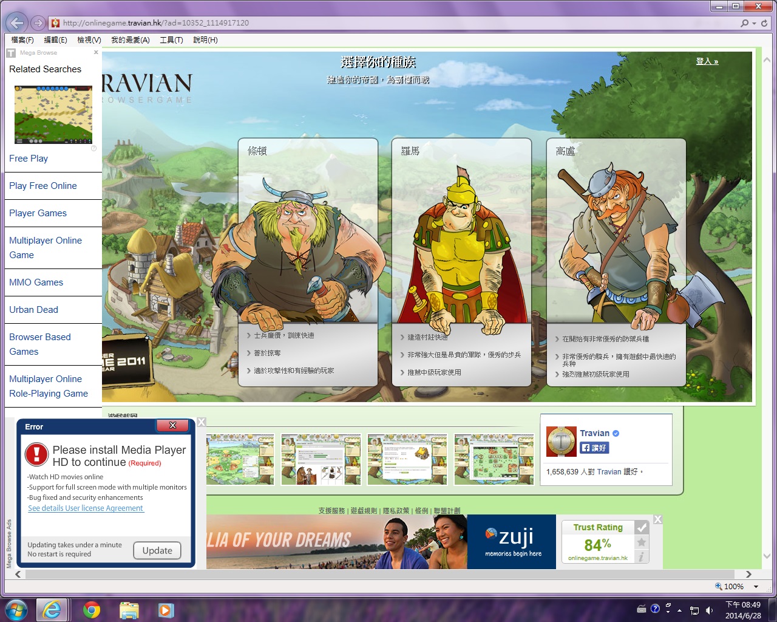Screen dimensions: 777x622
Task: Open the 我的最愛(A) menu
Action: coord(130,40)
